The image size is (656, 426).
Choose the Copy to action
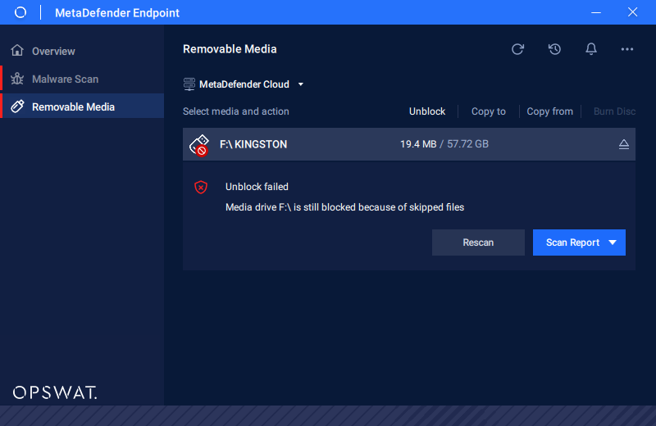(488, 111)
